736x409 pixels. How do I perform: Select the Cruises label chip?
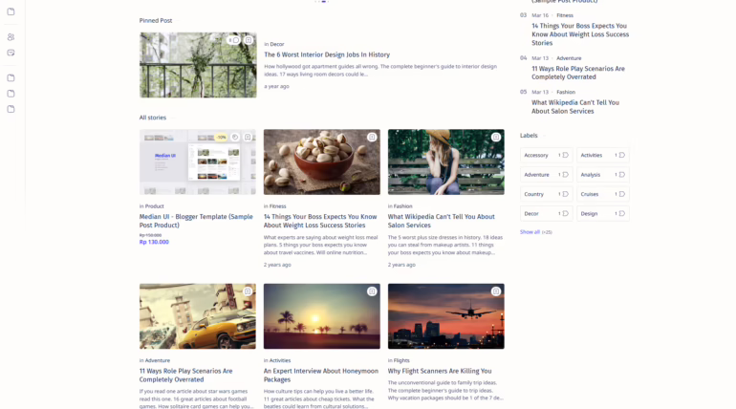point(603,194)
